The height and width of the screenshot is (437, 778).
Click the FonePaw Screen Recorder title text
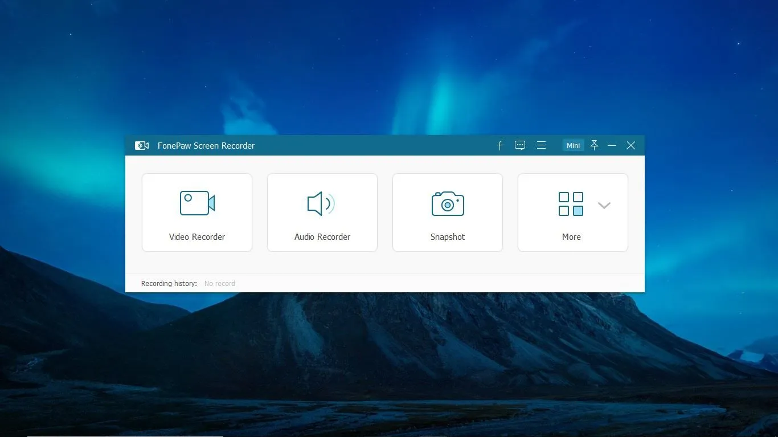pyautogui.click(x=206, y=145)
